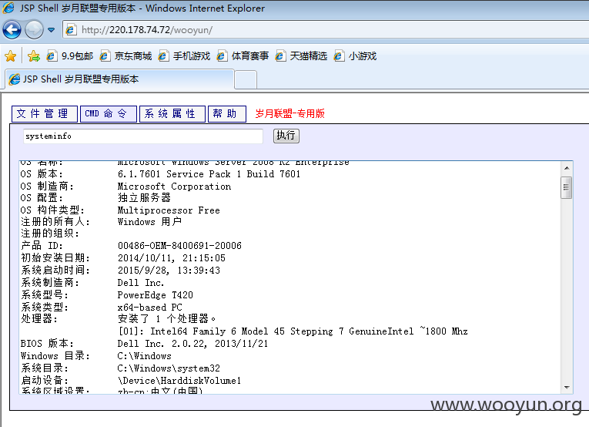This screenshot has height=427, width=589.
Task: Click the New Tab button
Action: (x=246, y=79)
